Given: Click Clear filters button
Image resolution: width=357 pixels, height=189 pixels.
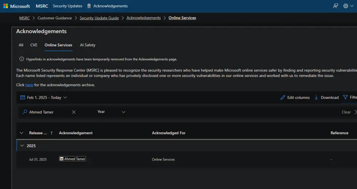Looking at the screenshot, I should [x=346, y=112].
